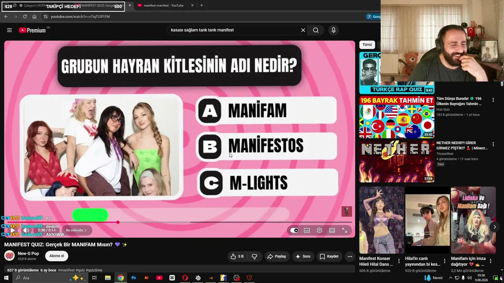Open options for Manifest Konser short
This screenshot has height=283, width=504.
399,261
